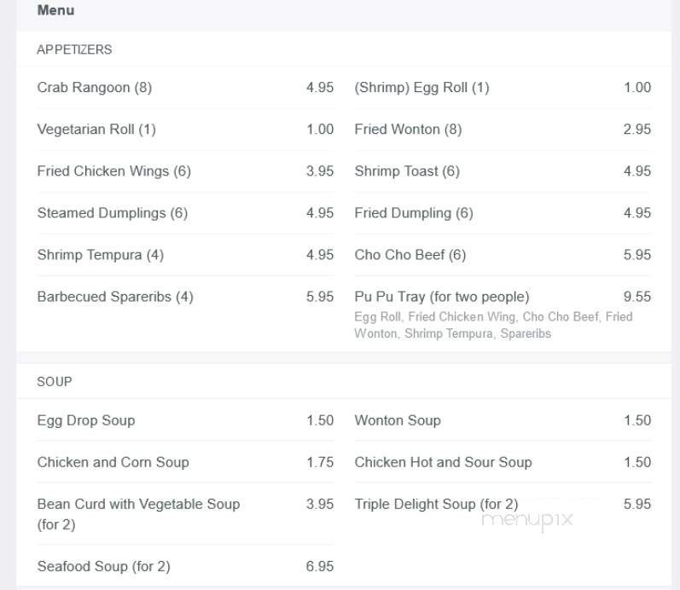The height and width of the screenshot is (590, 680).
Task: Click Triple Delight Soup (for 2)
Action: pos(436,504)
